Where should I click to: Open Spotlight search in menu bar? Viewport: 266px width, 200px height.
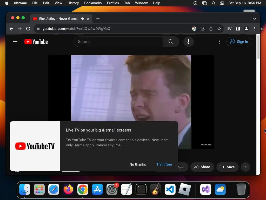214,3
